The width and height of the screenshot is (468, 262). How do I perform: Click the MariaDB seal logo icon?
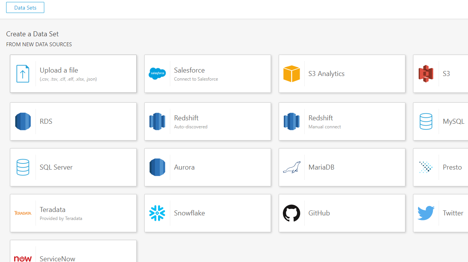pos(292,167)
